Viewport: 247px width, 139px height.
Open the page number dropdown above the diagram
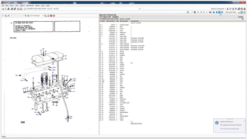click(23, 16)
